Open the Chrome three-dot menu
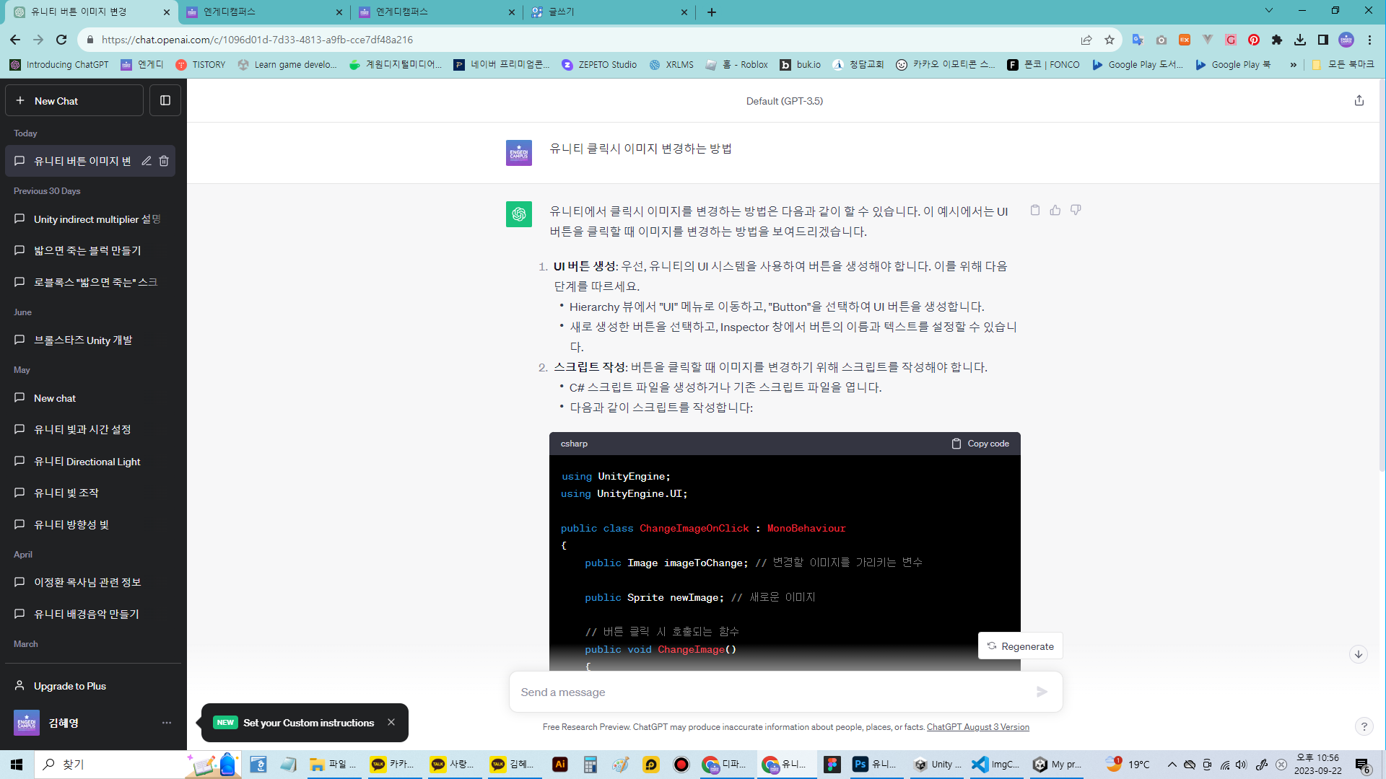This screenshot has width=1386, height=779. click(x=1369, y=40)
